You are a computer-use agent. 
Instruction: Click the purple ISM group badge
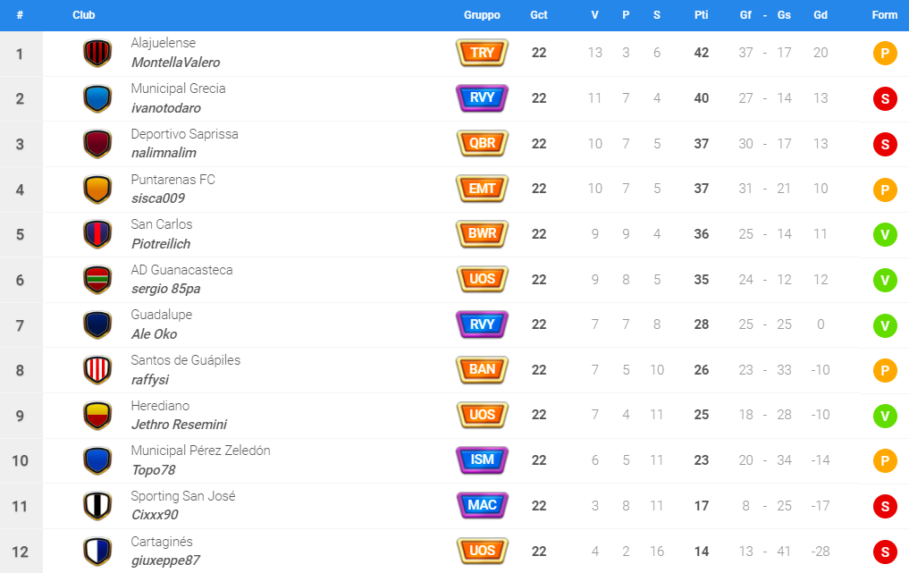[x=483, y=459]
